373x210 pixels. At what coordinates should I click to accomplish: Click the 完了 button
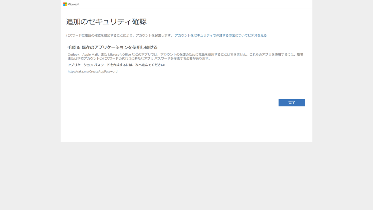[x=292, y=103]
